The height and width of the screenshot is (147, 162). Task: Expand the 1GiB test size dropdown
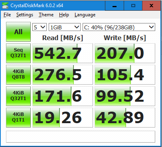tap(65, 27)
